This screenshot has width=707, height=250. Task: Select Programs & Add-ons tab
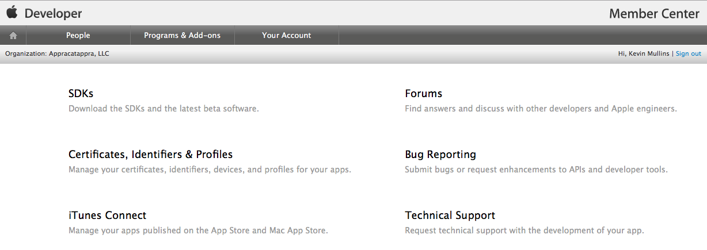(182, 36)
